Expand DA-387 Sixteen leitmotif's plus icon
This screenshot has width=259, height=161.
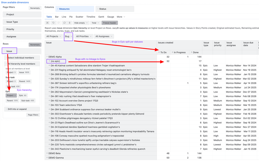(49, 83)
